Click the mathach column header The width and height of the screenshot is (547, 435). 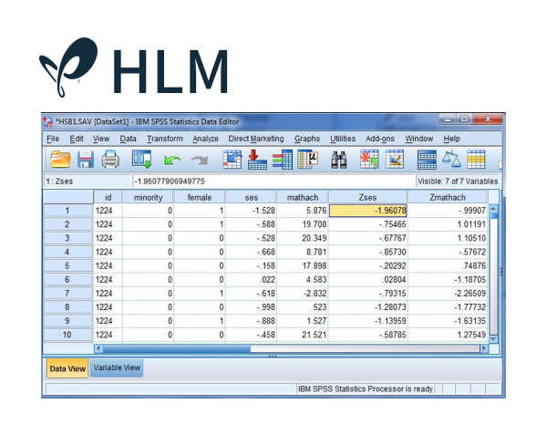[x=303, y=198]
